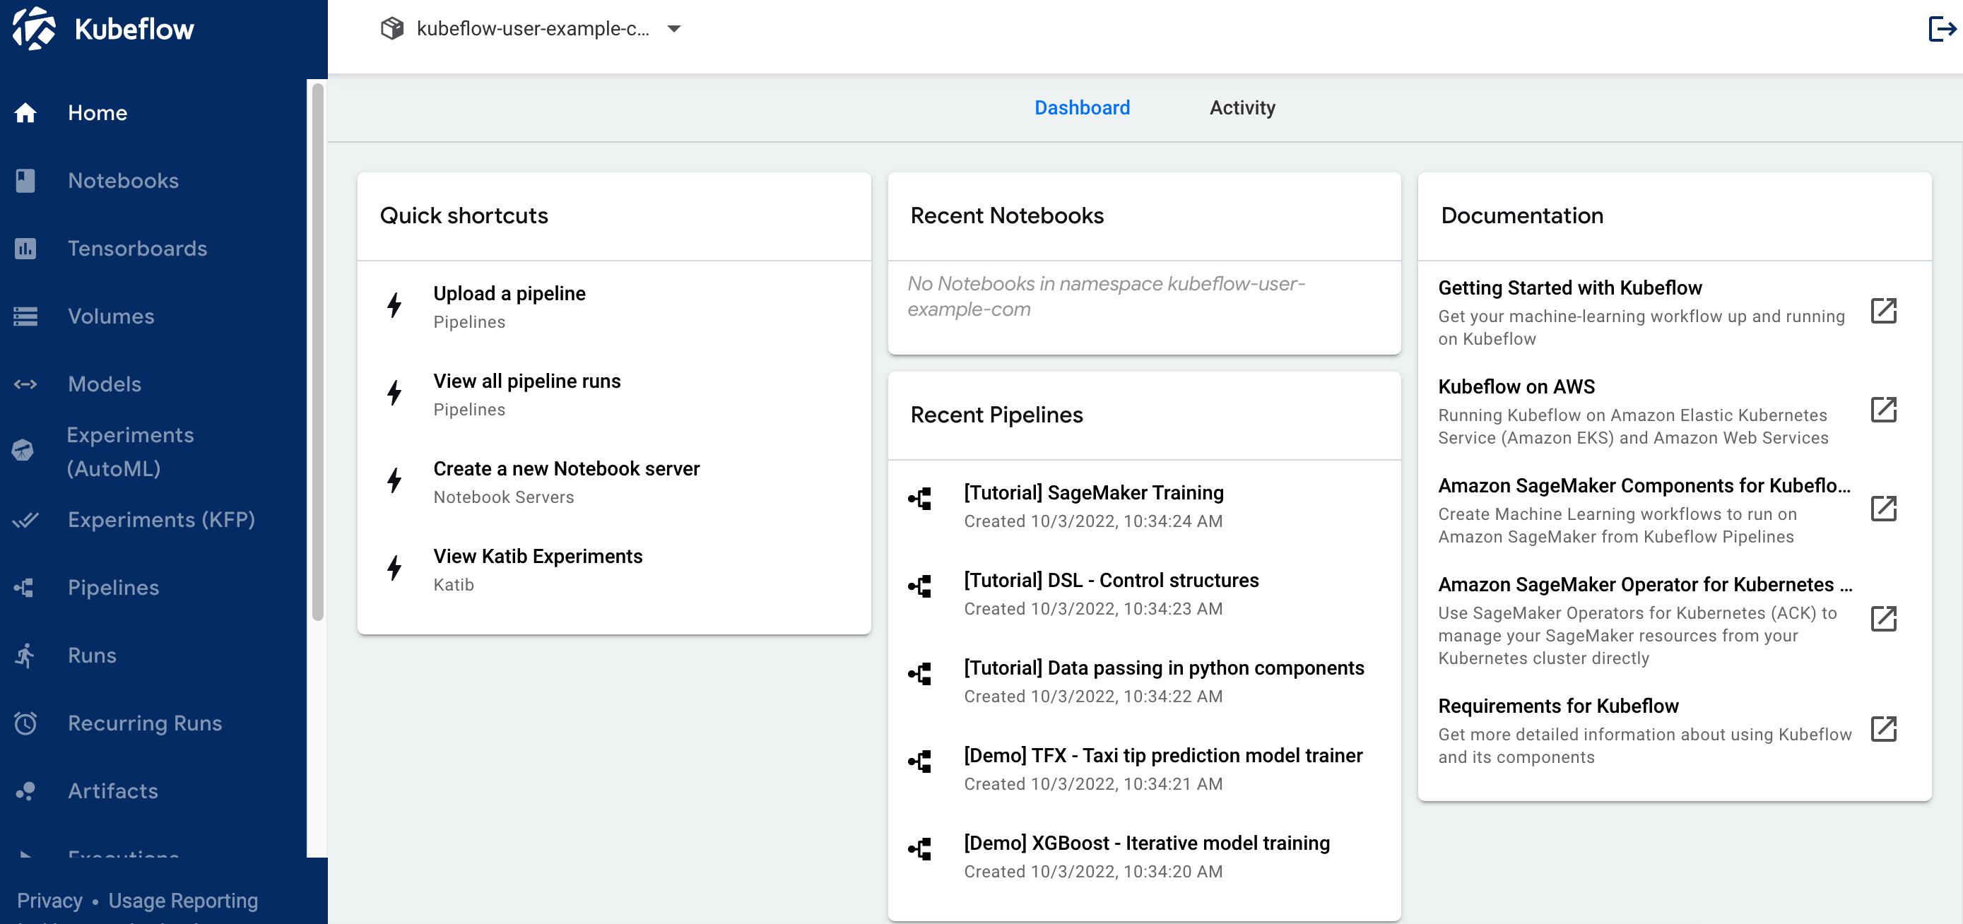Open external link icon for Amazon SageMaker Components
This screenshot has width=1963, height=924.
(x=1884, y=509)
